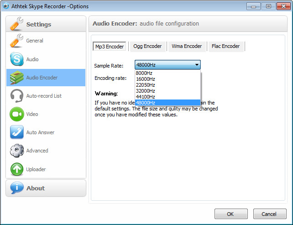Click the Settings wrench icon in header
This screenshot has width=293, height=225.
[16, 24]
